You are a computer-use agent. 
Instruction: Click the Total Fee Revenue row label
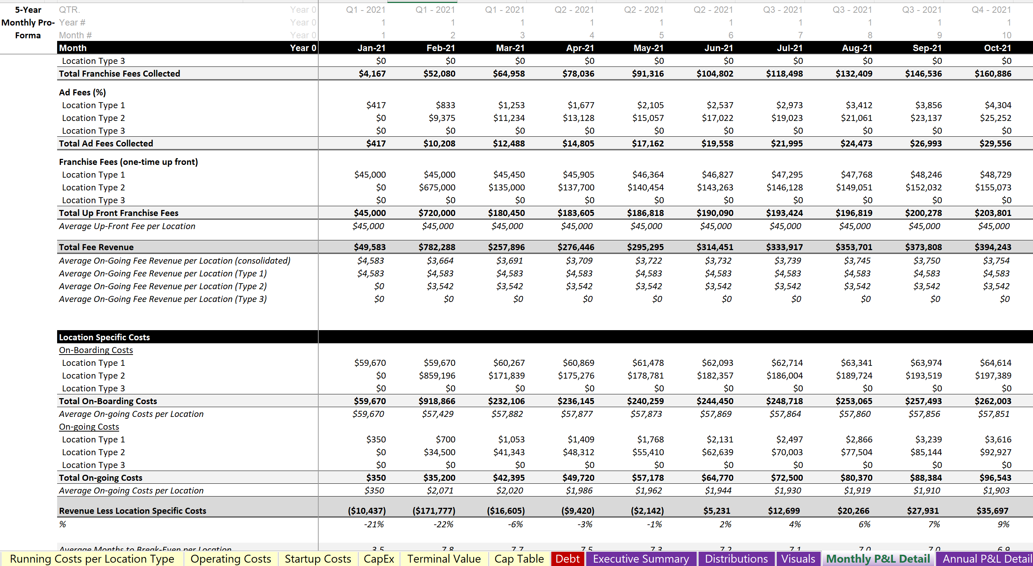pos(96,248)
